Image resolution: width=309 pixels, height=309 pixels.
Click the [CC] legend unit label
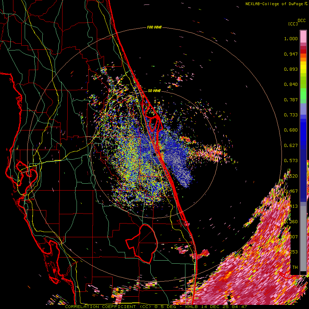pyautogui.click(x=293, y=24)
